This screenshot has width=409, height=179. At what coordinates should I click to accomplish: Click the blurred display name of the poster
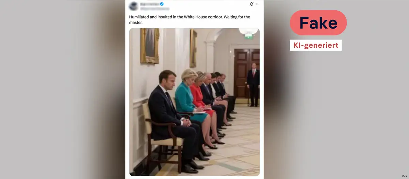point(150,4)
